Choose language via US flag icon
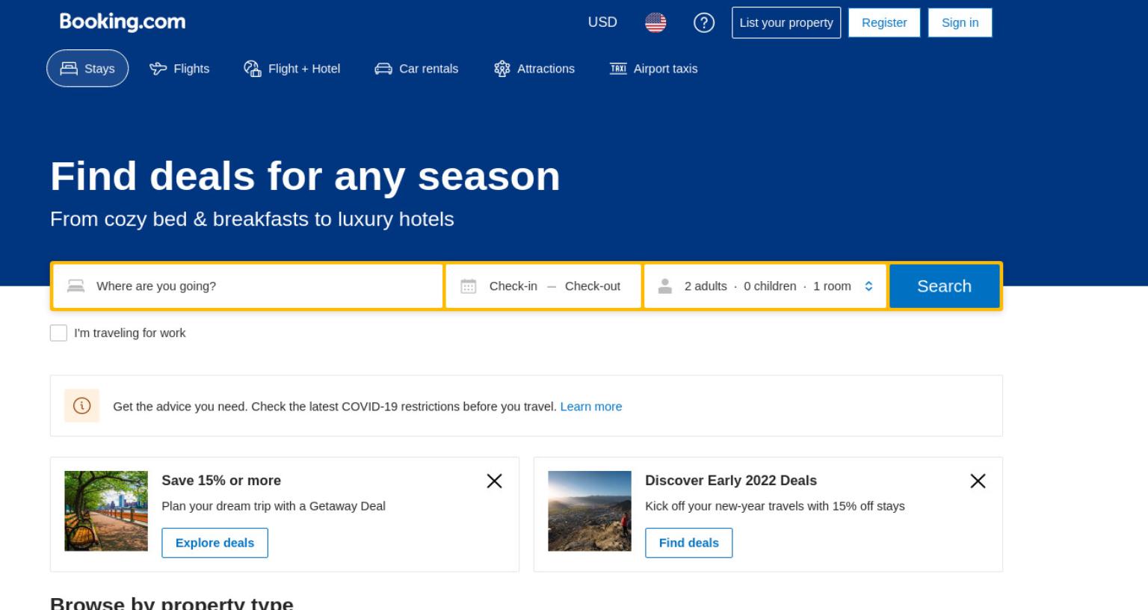The image size is (1148, 610). (655, 22)
